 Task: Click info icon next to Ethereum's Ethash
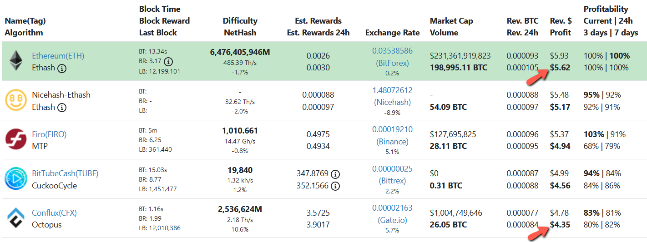62,68
